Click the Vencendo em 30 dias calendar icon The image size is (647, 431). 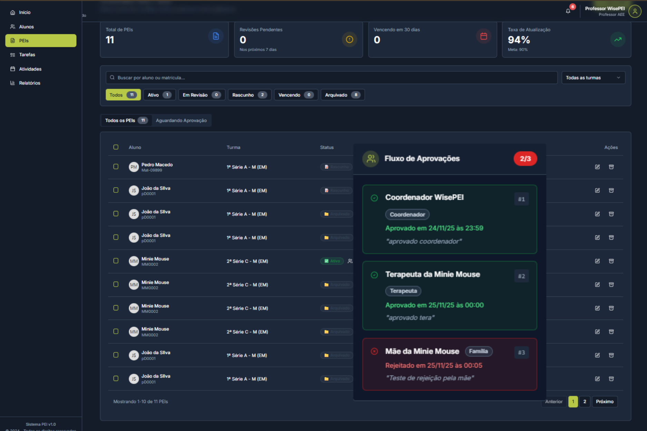coord(483,36)
